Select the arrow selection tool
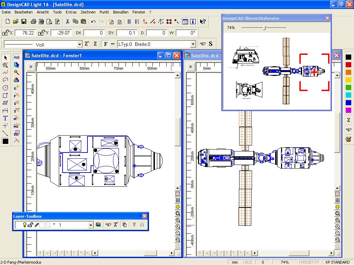 pyautogui.click(x=5, y=57)
